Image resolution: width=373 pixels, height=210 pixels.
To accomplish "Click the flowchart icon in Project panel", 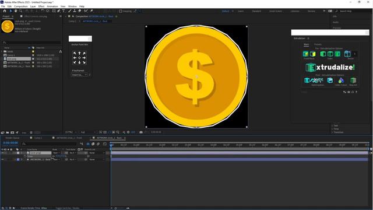I will tap(61, 51).
